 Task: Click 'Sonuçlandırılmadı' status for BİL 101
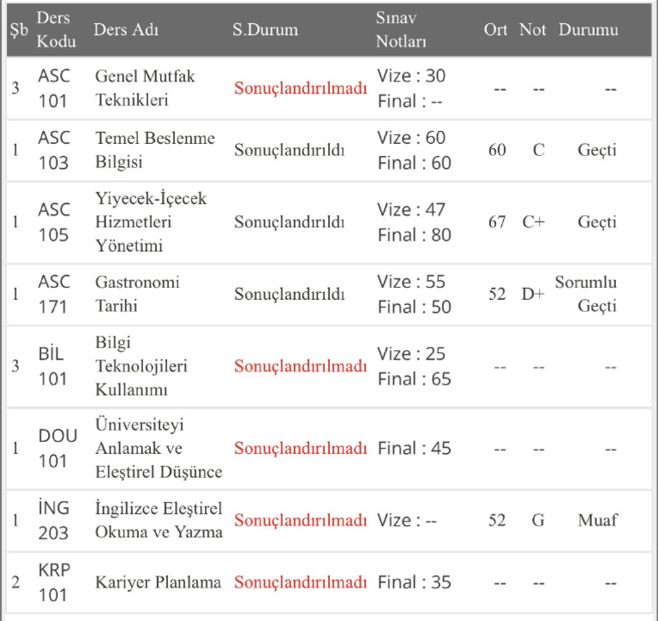tap(301, 366)
